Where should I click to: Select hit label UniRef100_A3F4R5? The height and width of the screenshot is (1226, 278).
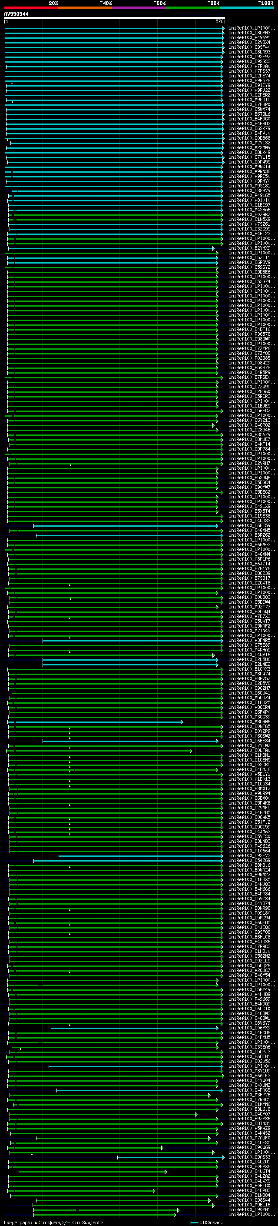click(x=249, y=640)
